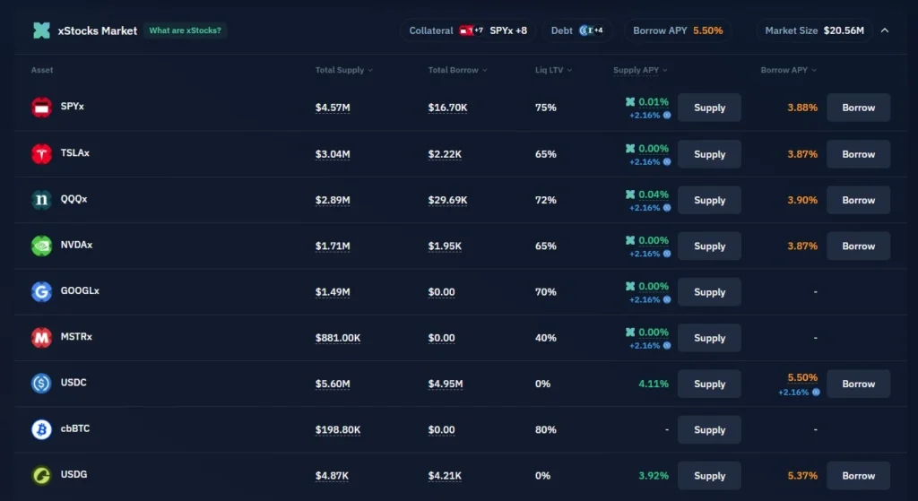Click Supply in the QQQx row
This screenshot has height=501, width=918.
[x=710, y=200]
